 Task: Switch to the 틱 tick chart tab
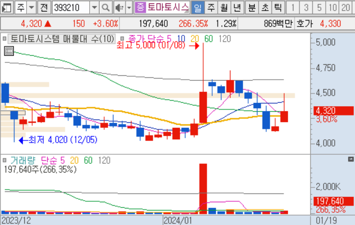[x=278, y=8]
